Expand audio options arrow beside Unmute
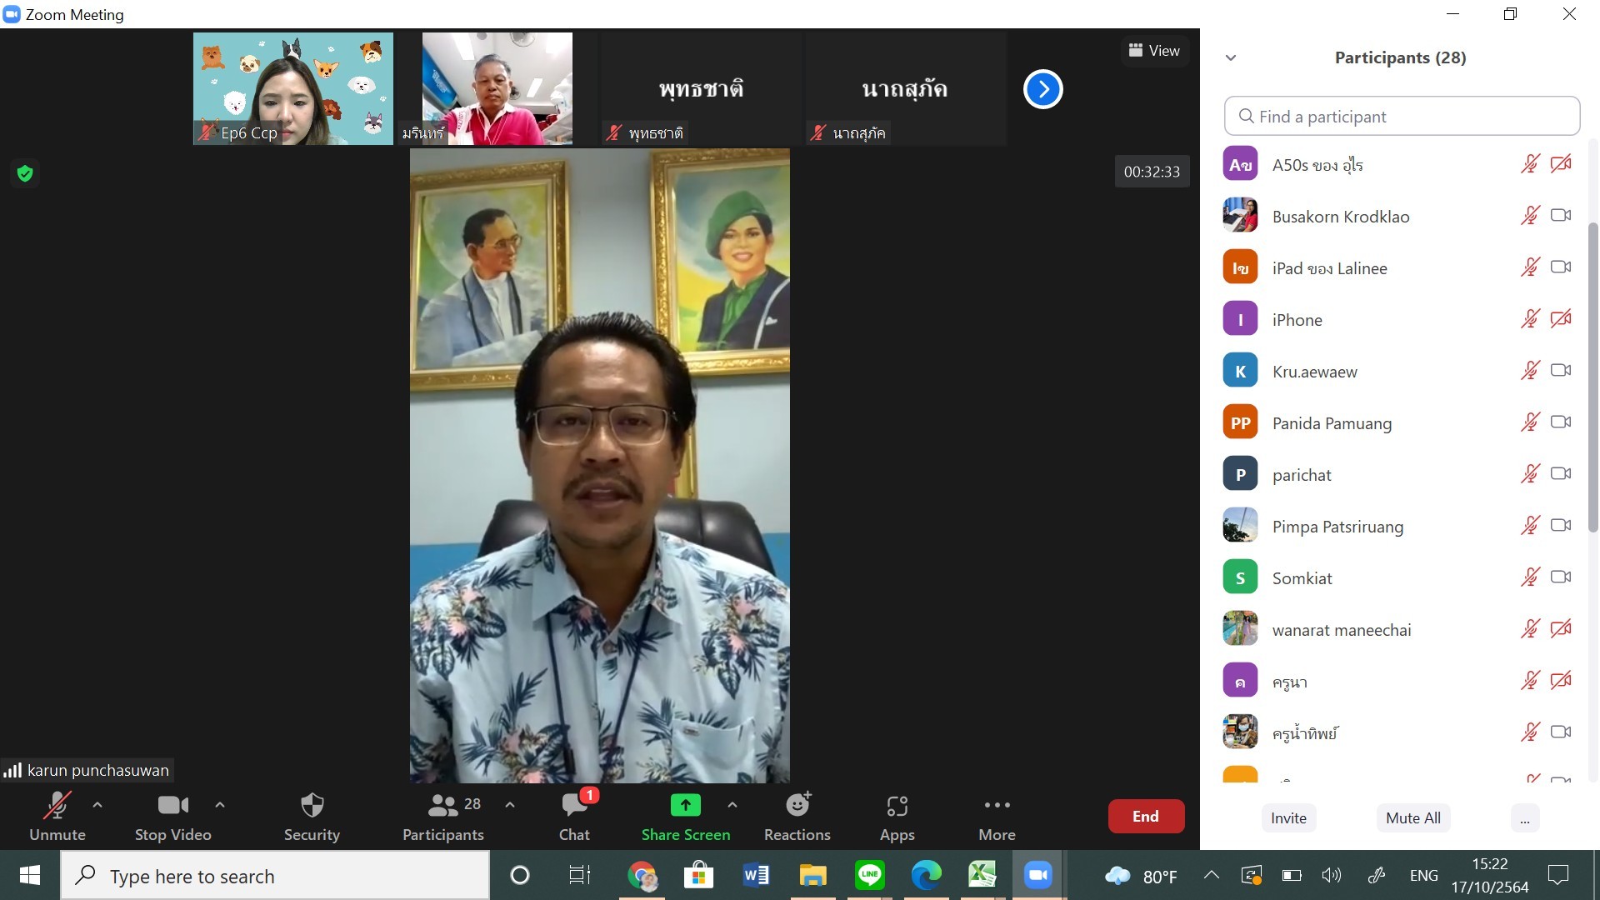The height and width of the screenshot is (900, 1600). click(97, 805)
